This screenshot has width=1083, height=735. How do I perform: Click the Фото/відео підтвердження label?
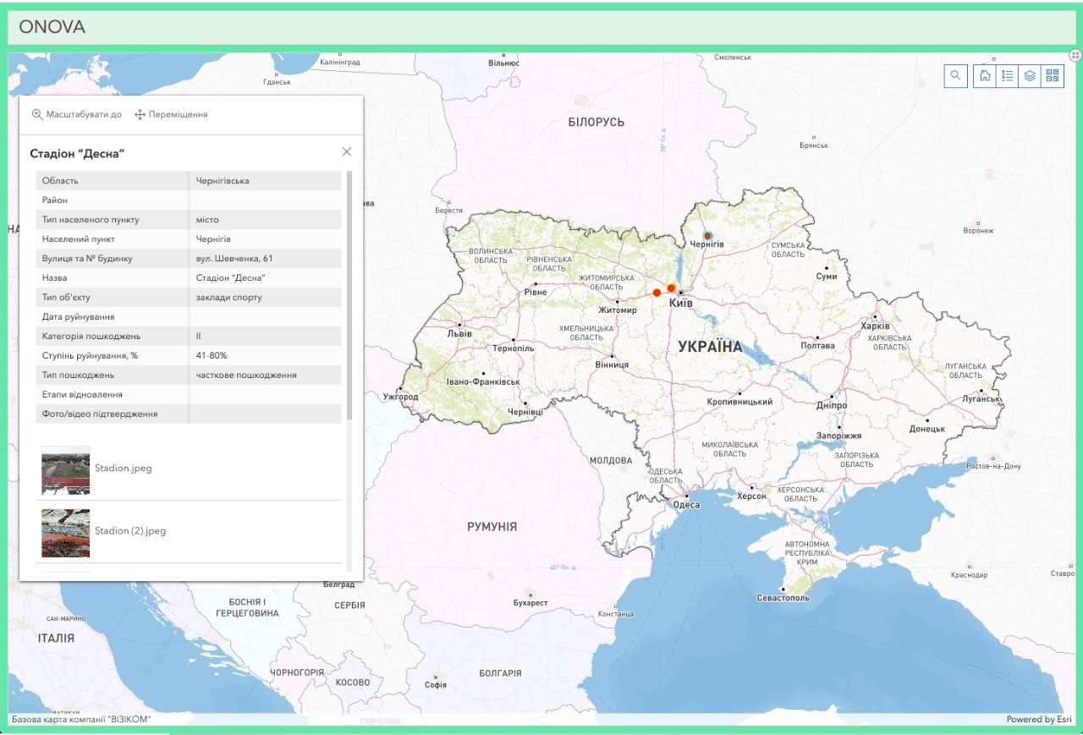(100, 414)
